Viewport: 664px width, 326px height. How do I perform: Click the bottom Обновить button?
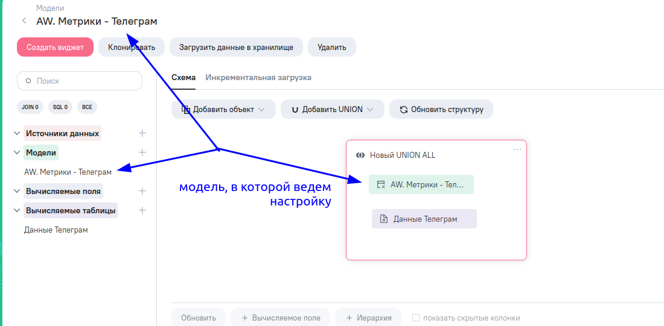tap(199, 318)
